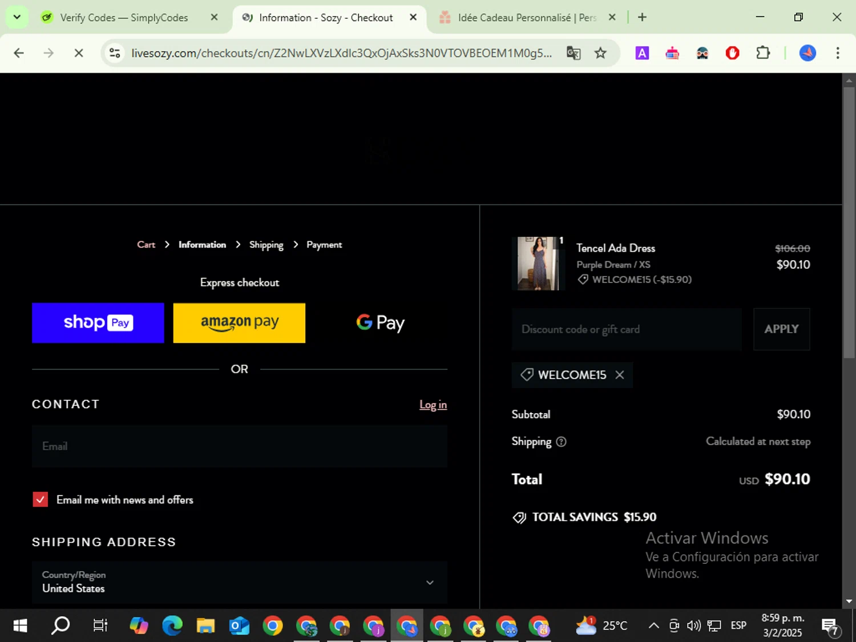Select the livesozy.com URL in the address bar

pyautogui.click(x=341, y=53)
